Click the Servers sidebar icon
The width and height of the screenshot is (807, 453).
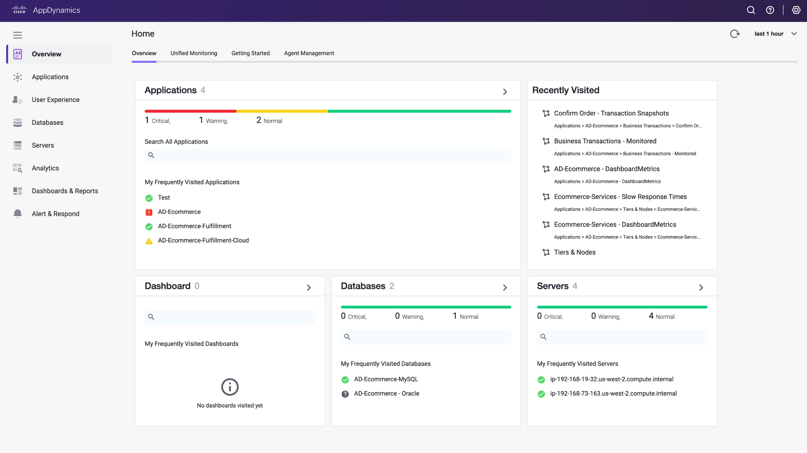point(18,145)
